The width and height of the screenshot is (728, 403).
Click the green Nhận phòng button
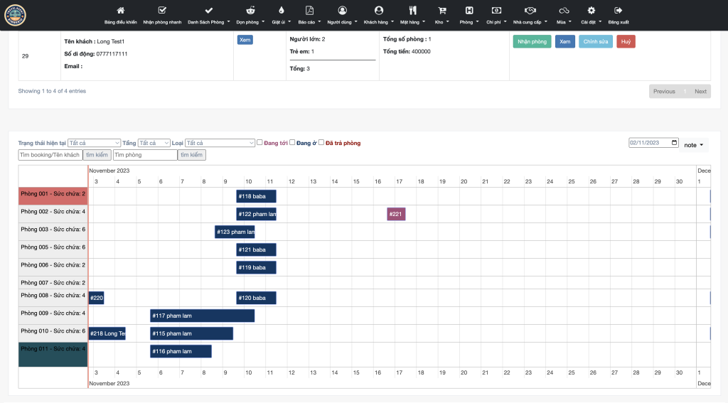tap(532, 42)
